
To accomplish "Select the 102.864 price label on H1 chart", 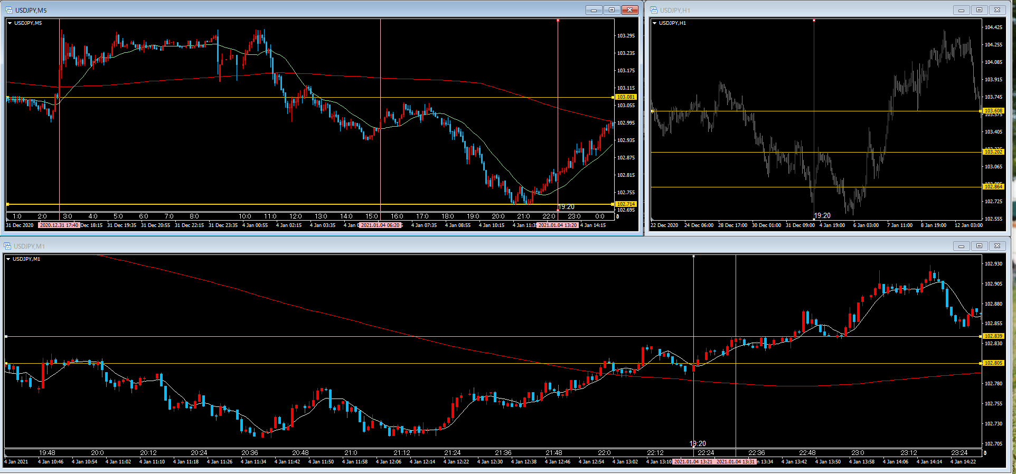I will coord(993,187).
